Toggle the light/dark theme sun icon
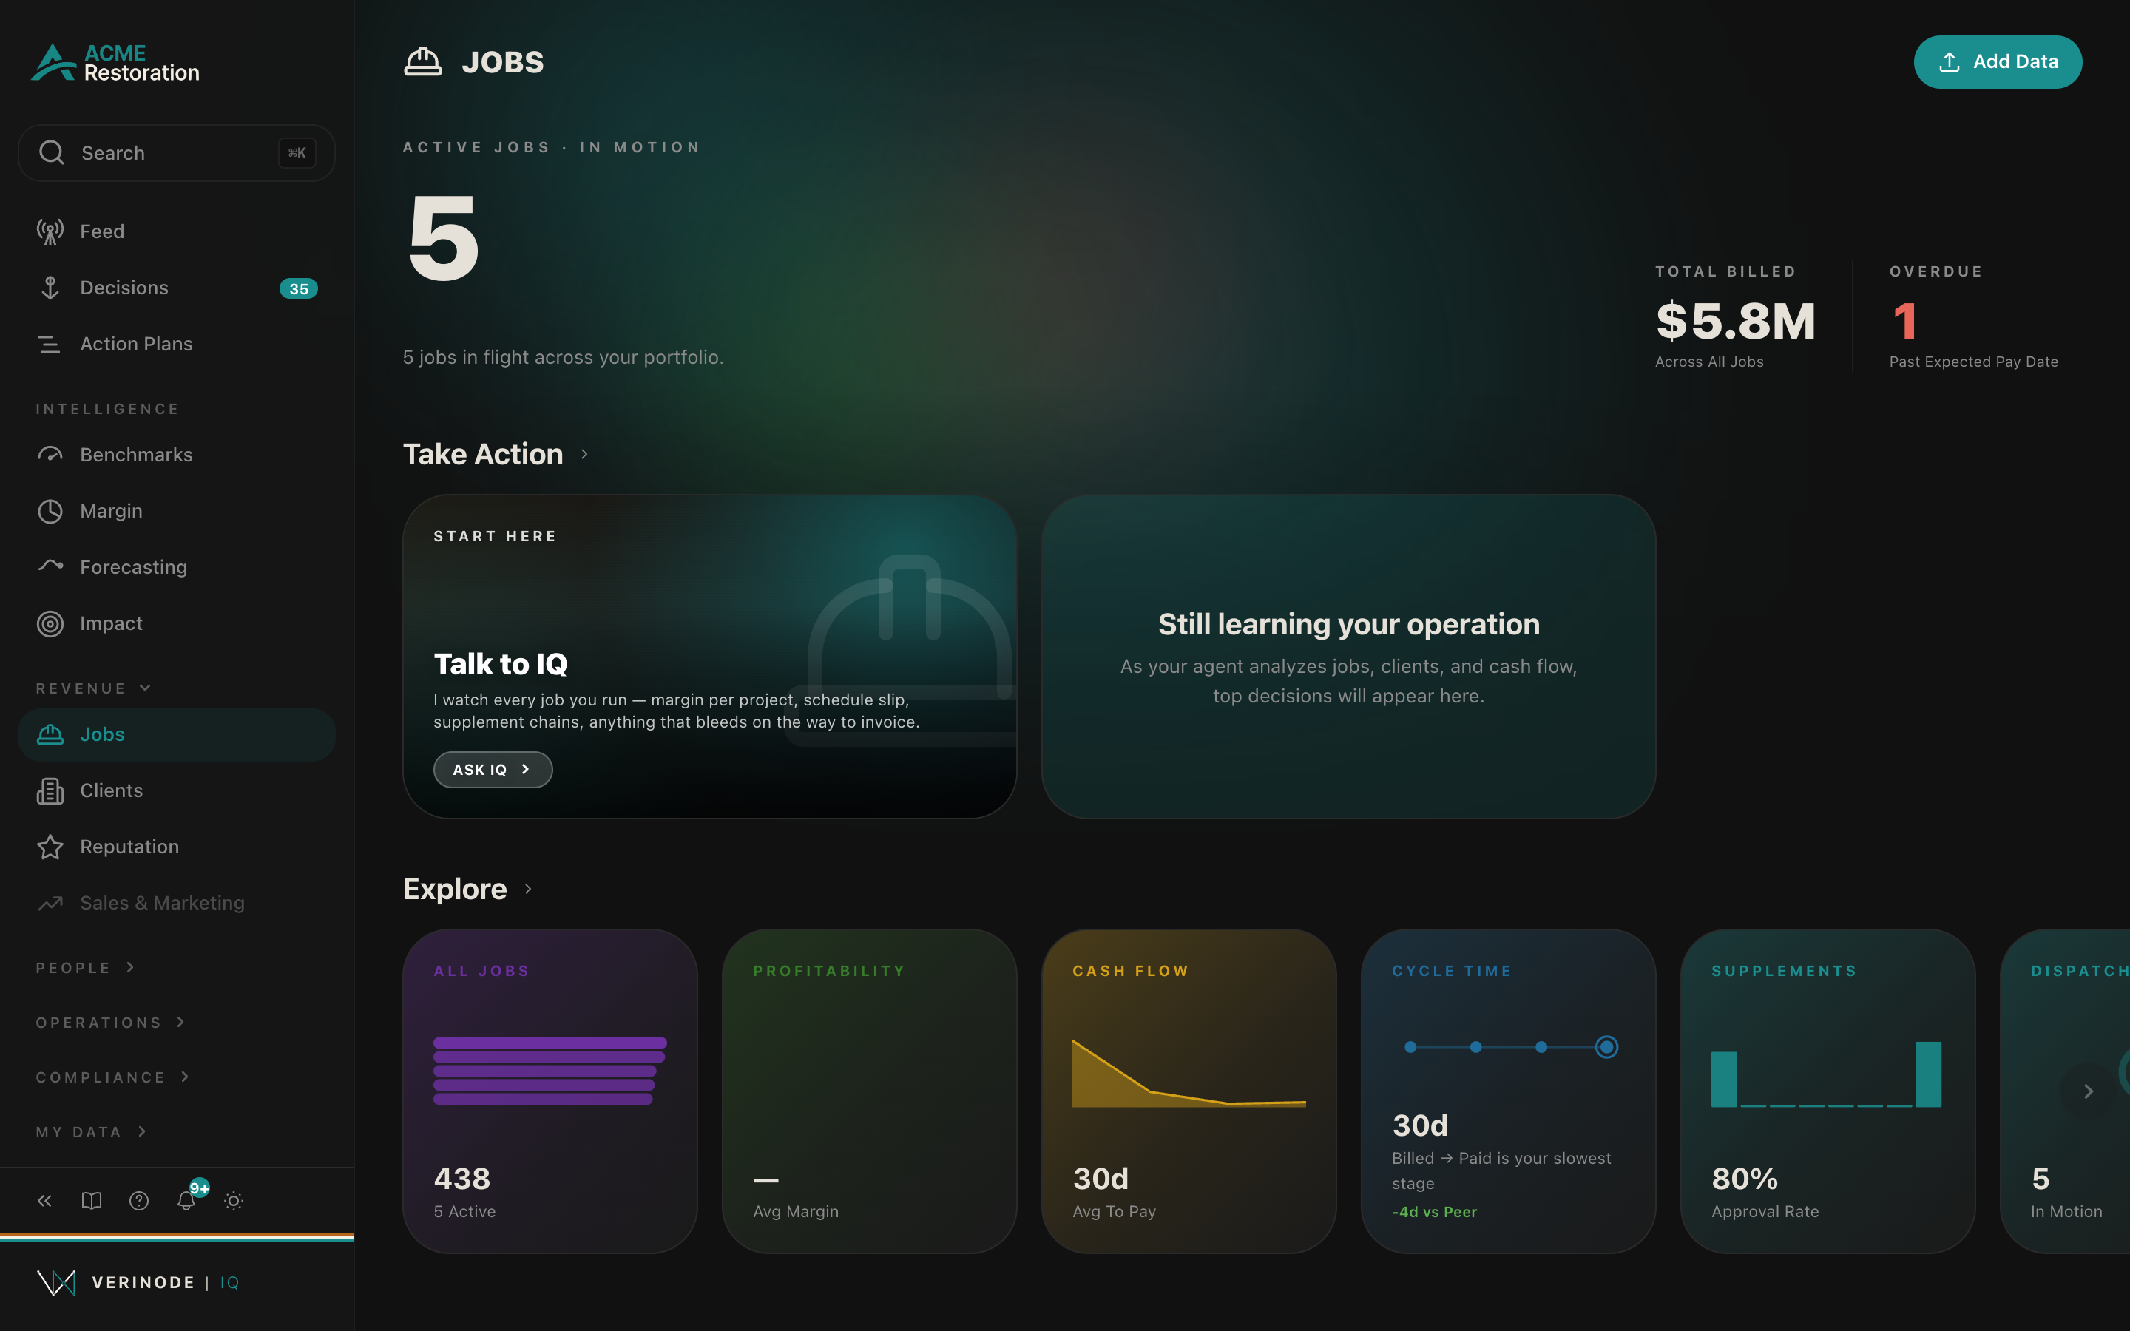The width and height of the screenshot is (2130, 1331). point(233,1201)
